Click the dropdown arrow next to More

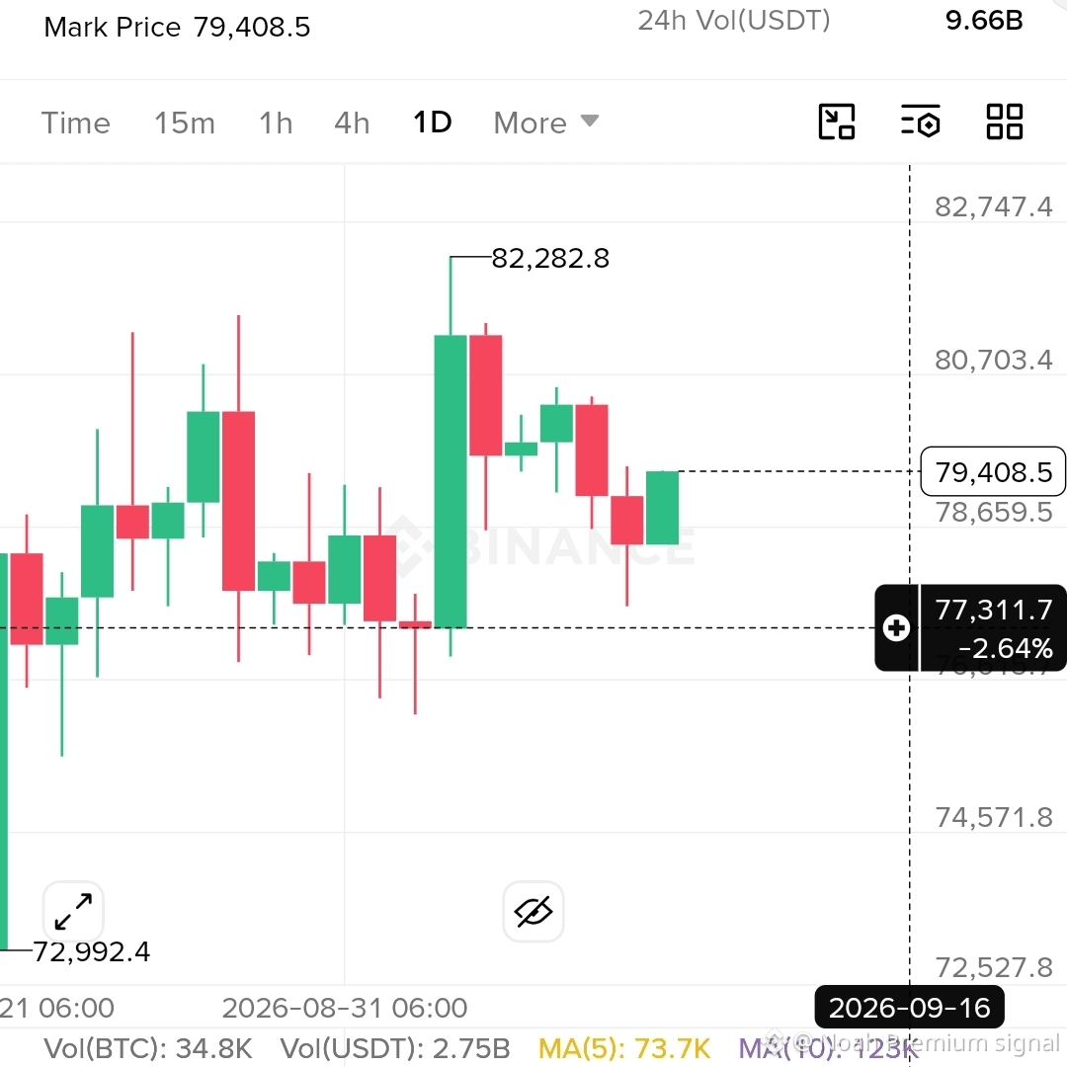coord(590,122)
